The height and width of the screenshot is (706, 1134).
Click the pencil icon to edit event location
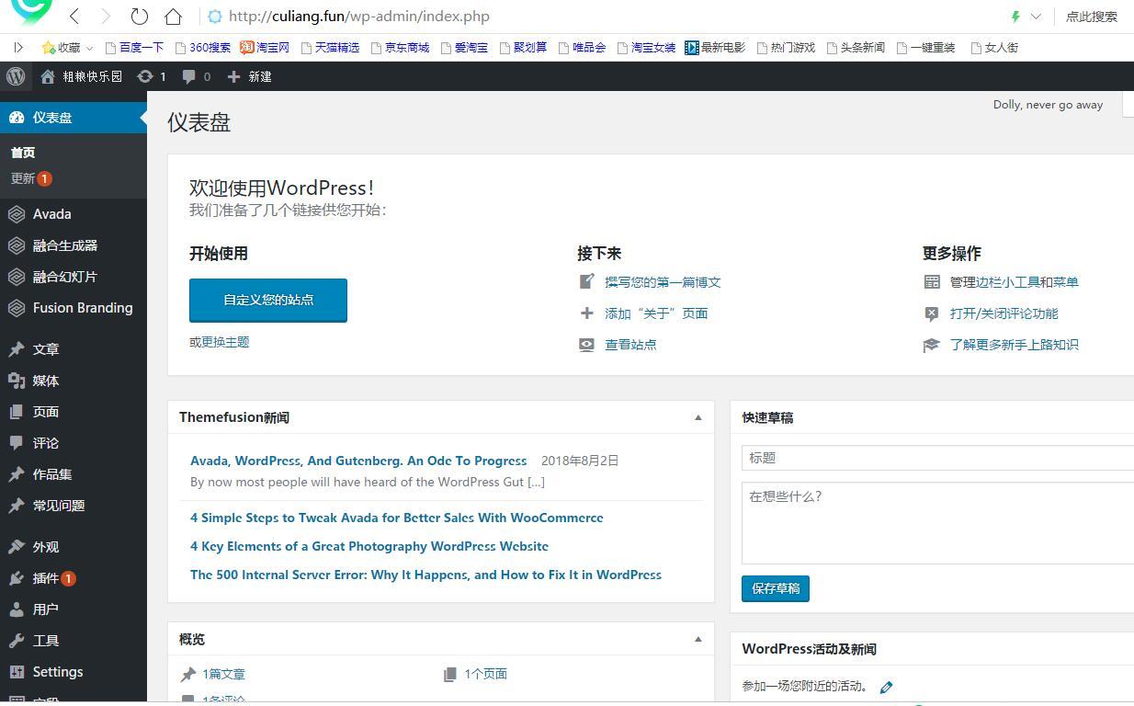[886, 687]
